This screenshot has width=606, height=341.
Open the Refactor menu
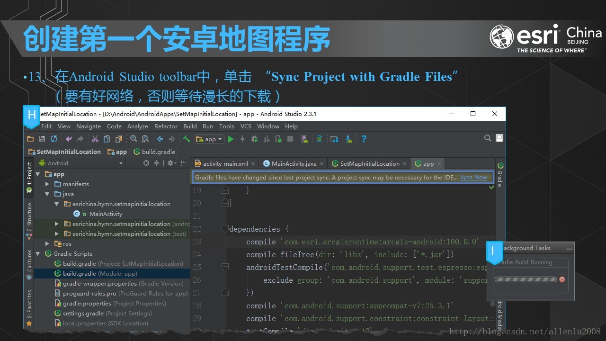[166, 126]
